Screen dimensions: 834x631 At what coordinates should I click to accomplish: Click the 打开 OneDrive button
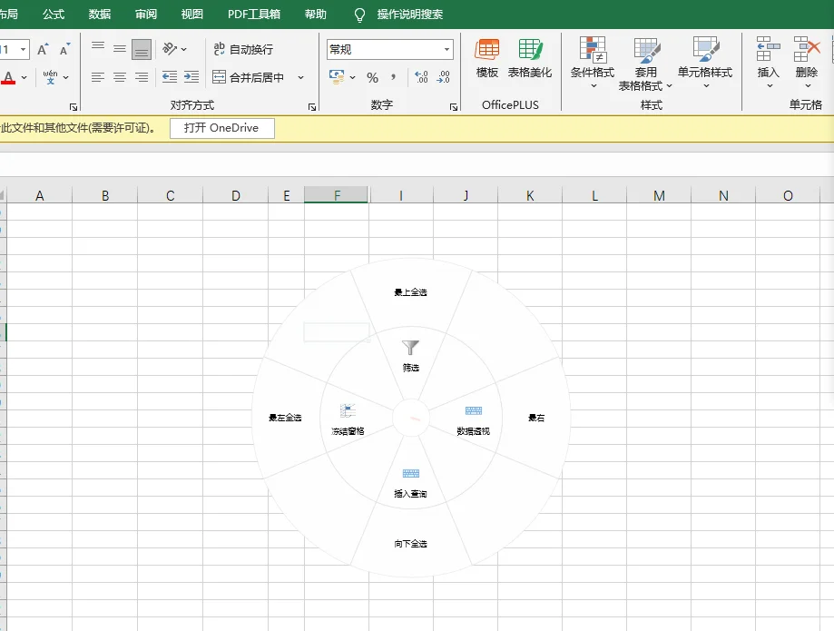(221, 128)
